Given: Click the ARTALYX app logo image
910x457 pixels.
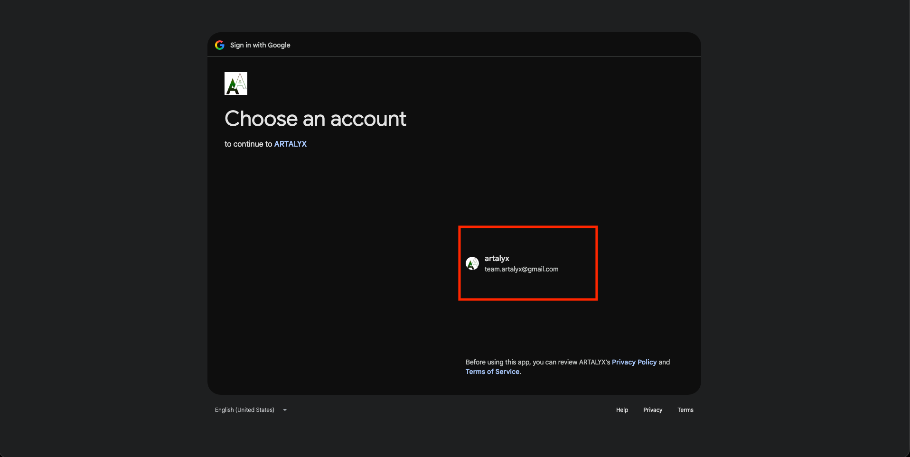Looking at the screenshot, I should [x=236, y=84].
